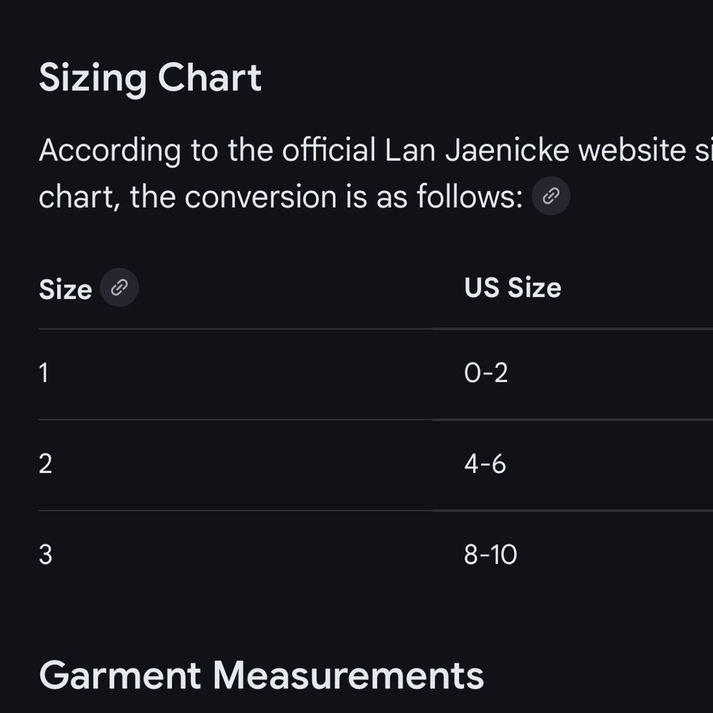The width and height of the screenshot is (713, 713).
Task: Click the word "website" in the paragraph
Action: point(632,150)
